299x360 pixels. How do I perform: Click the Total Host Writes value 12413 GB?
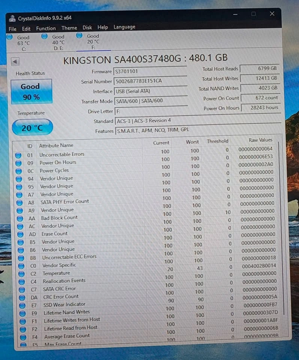260,78
